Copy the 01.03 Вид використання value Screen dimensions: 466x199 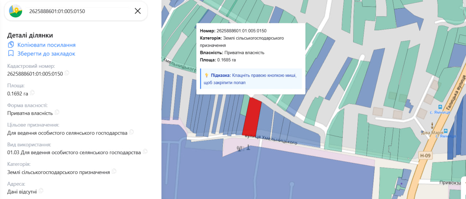(x=145, y=152)
